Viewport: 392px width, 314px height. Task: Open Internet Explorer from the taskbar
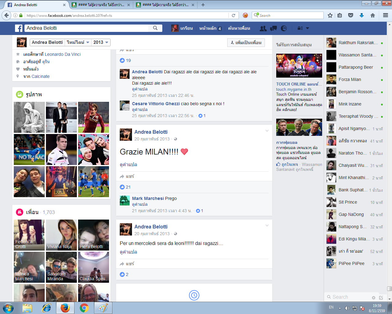click(46, 308)
